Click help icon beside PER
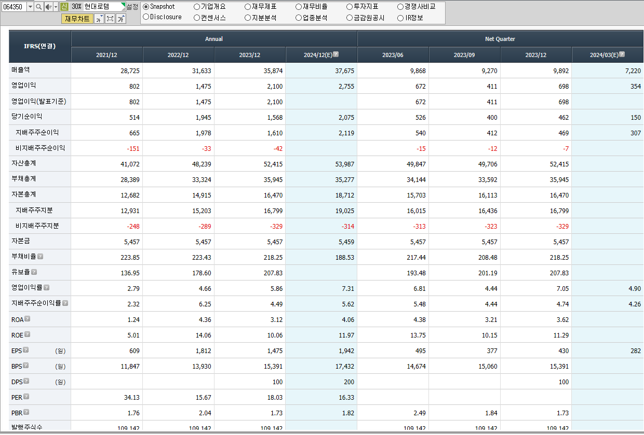This screenshot has width=644, height=435. [26, 397]
